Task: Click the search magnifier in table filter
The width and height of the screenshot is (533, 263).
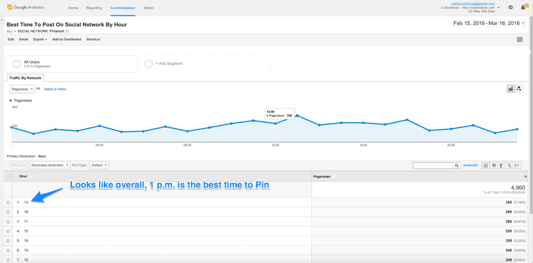Action: [457, 166]
